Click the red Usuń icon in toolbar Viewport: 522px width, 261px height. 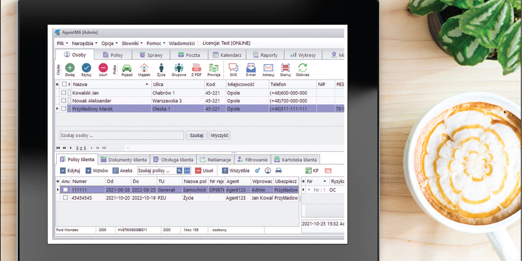click(103, 68)
